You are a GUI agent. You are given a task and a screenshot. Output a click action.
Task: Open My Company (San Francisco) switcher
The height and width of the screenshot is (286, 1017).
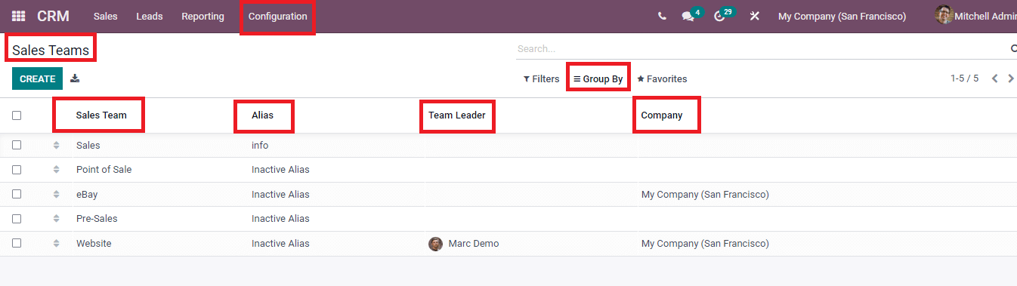coord(842,16)
